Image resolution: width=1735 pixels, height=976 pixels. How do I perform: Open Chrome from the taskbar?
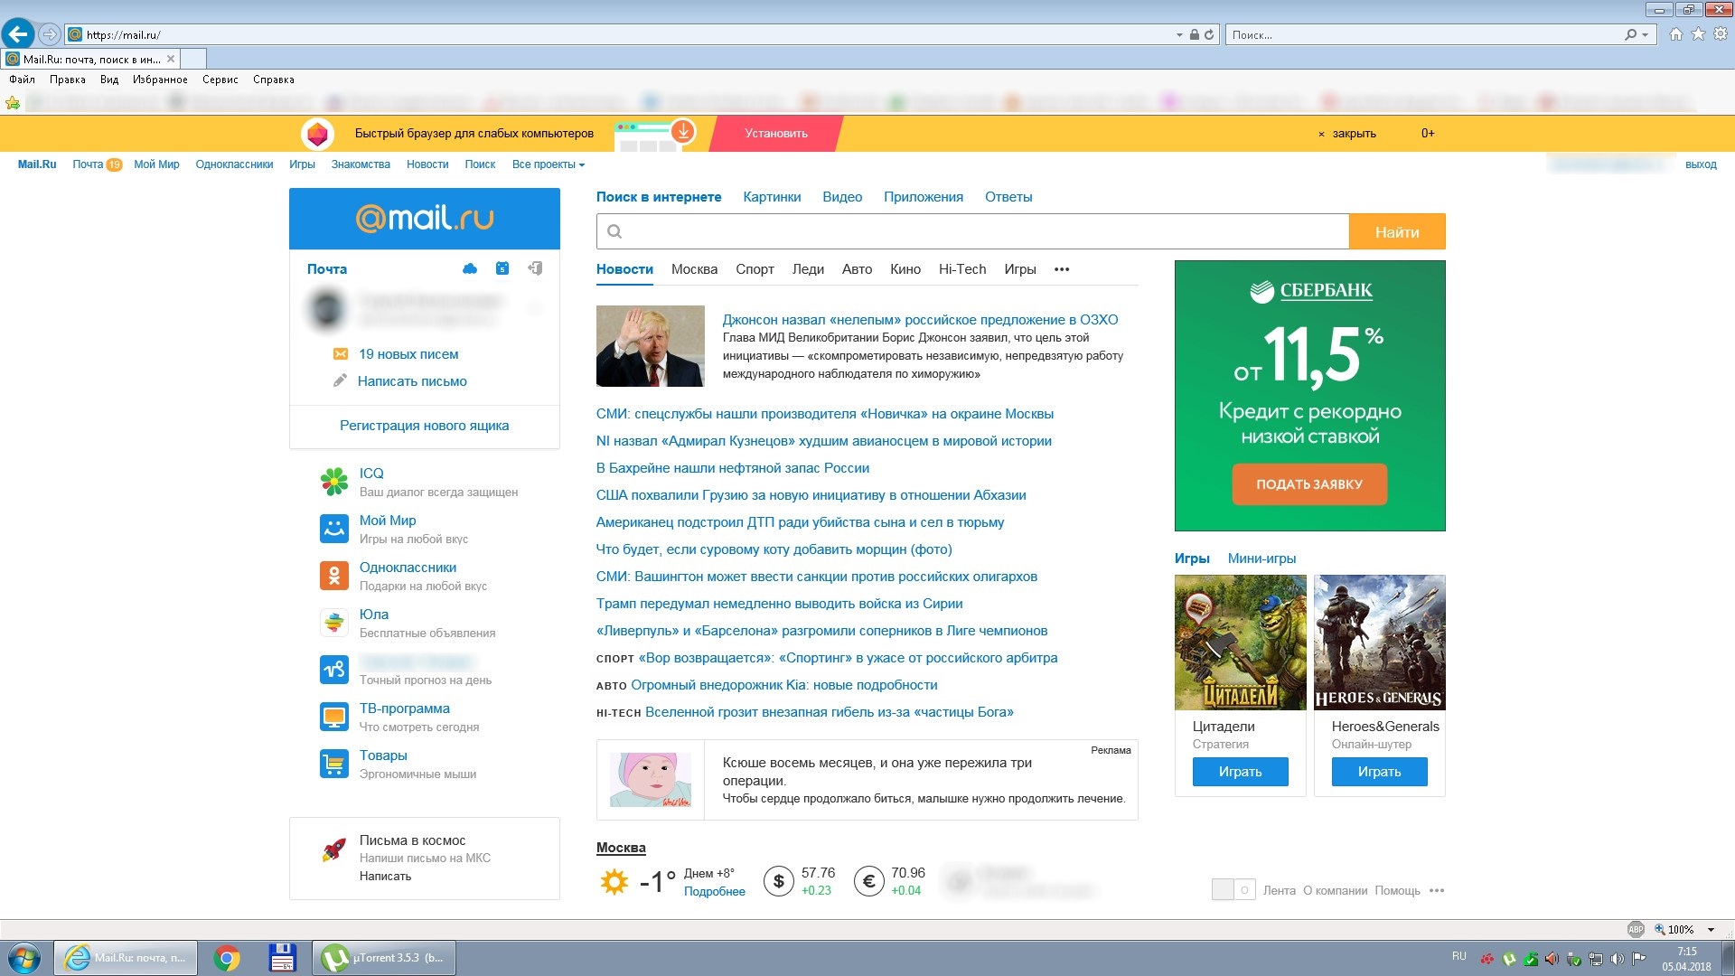pos(227,958)
